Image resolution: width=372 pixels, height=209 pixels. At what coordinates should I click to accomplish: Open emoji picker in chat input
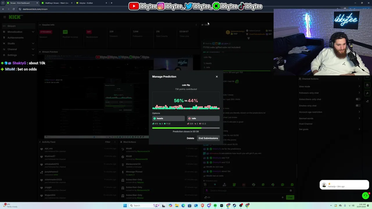[x=291, y=191]
